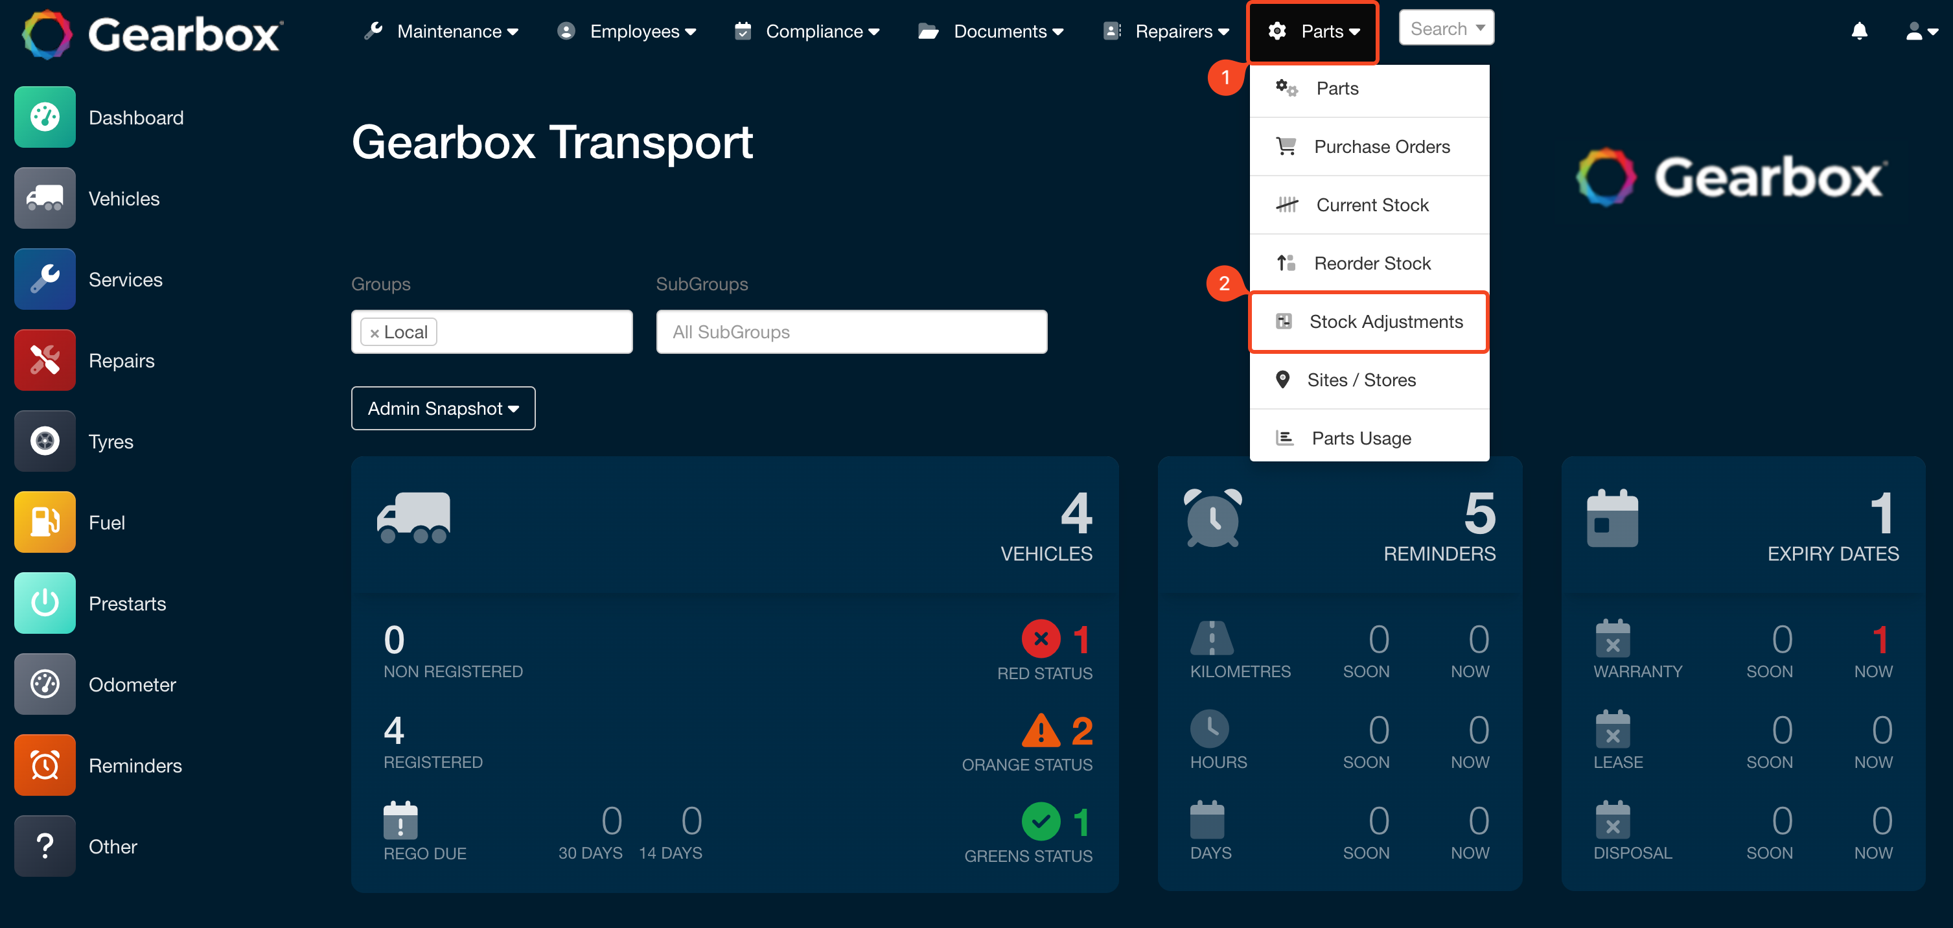
Task: Open the Other question mark icon
Action: (x=45, y=846)
